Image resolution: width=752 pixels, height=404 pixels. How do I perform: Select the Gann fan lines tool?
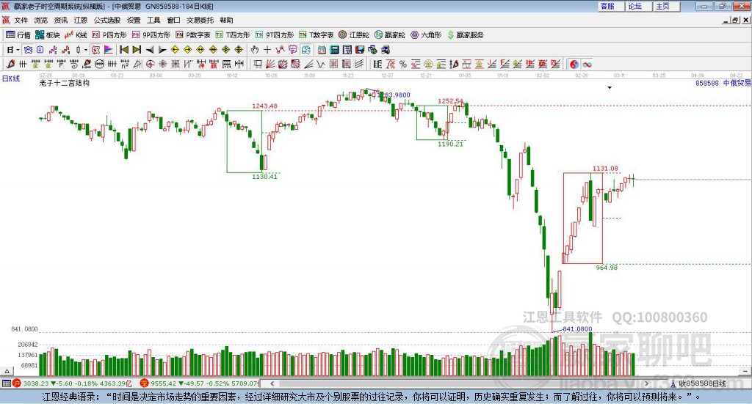point(270,64)
